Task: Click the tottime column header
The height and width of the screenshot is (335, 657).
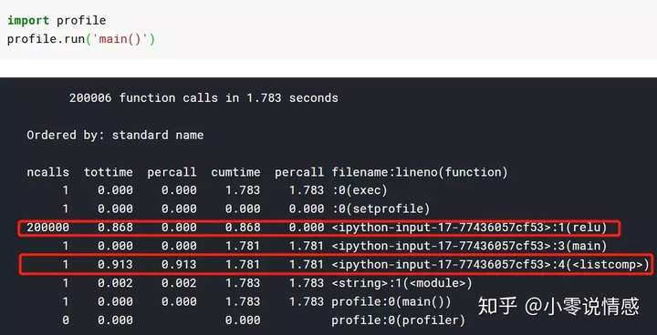Action: coord(108,172)
